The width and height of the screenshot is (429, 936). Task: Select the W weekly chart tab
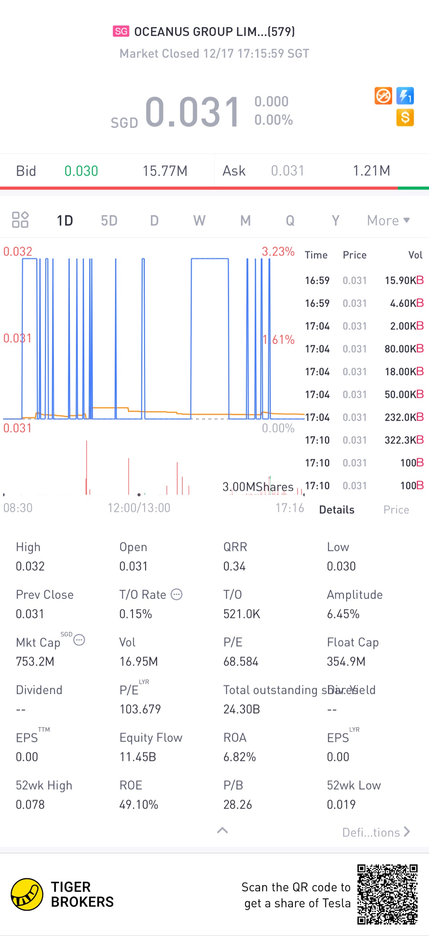[x=199, y=220]
